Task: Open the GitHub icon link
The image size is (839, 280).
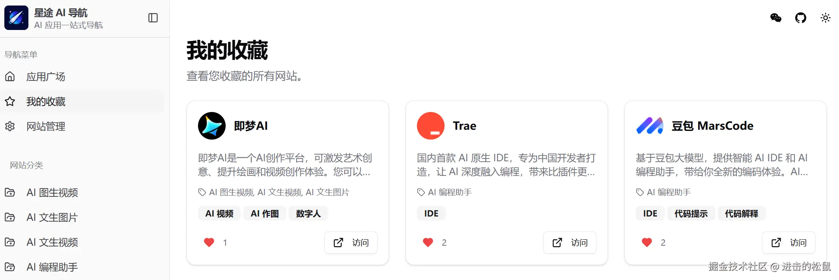Action: click(x=801, y=18)
